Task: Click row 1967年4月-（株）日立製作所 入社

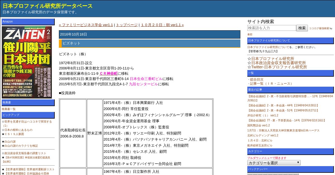Action: [131, 172]
